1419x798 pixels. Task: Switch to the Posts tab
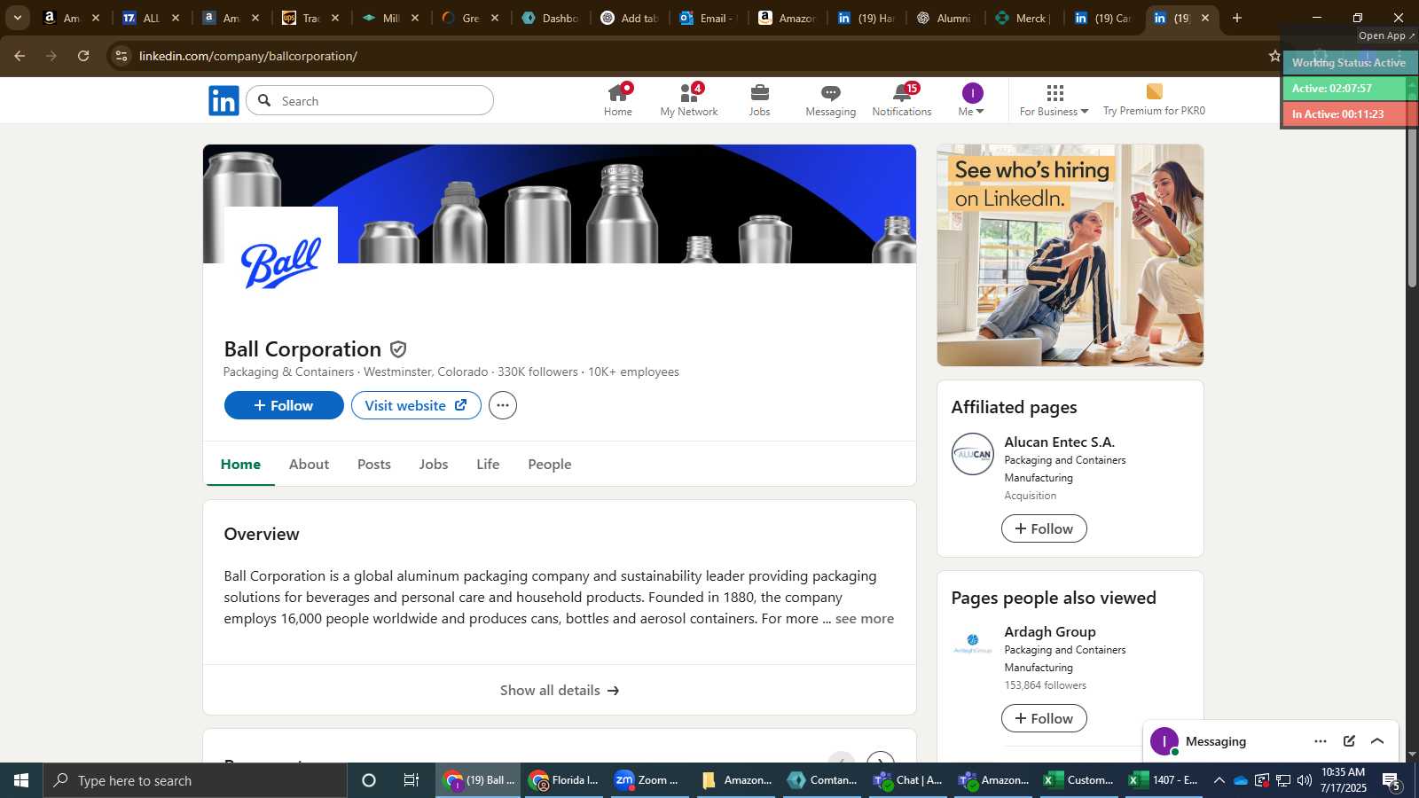pos(374,464)
